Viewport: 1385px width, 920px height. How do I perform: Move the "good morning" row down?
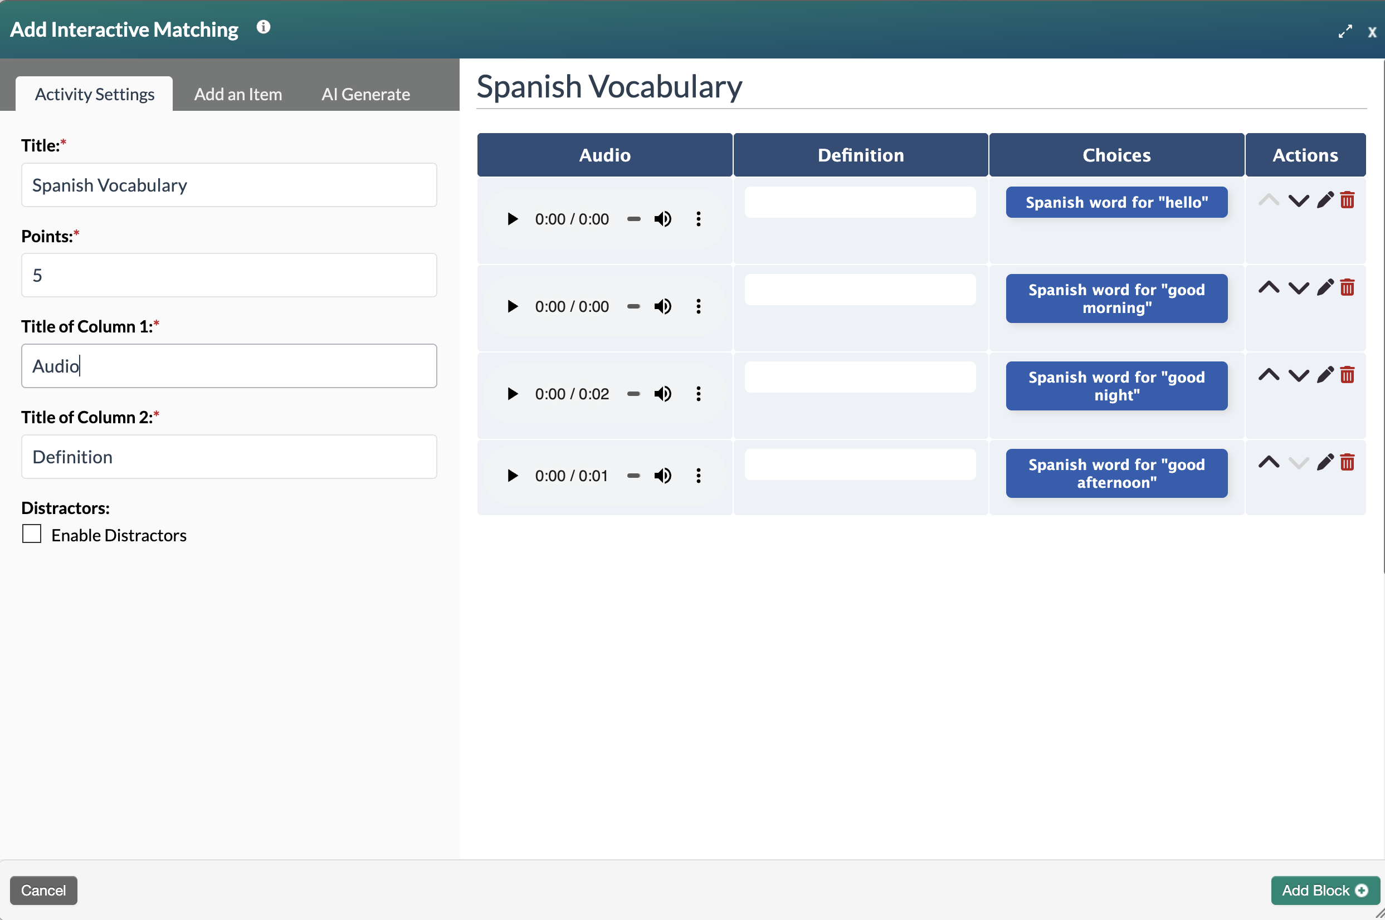[x=1298, y=287]
